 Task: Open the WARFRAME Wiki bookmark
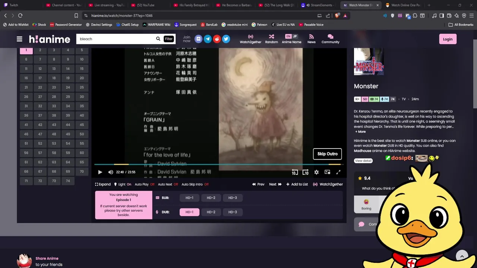point(156,25)
